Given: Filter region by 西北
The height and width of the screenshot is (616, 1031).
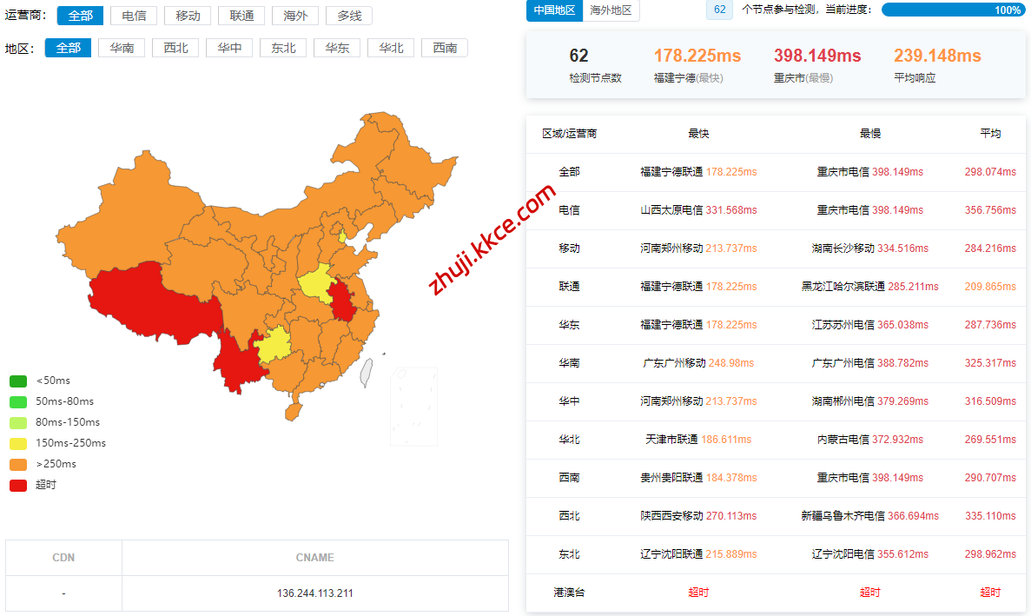Looking at the screenshot, I should click(175, 48).
